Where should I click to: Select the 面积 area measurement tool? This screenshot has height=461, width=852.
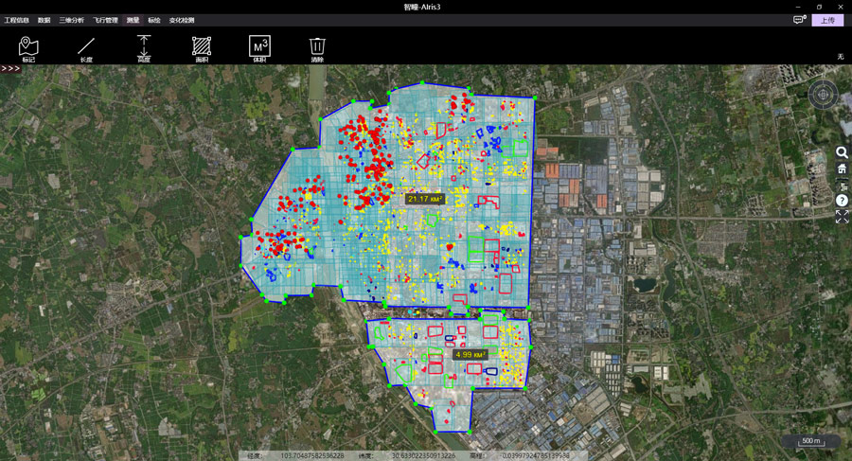pyautogui.click(x=202, y=47)
